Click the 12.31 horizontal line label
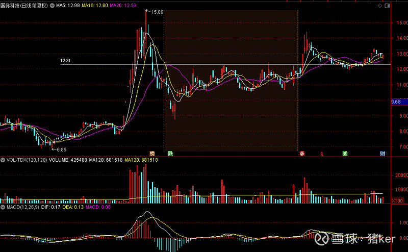This screenshot has height=252, width=408. (65, 61)
